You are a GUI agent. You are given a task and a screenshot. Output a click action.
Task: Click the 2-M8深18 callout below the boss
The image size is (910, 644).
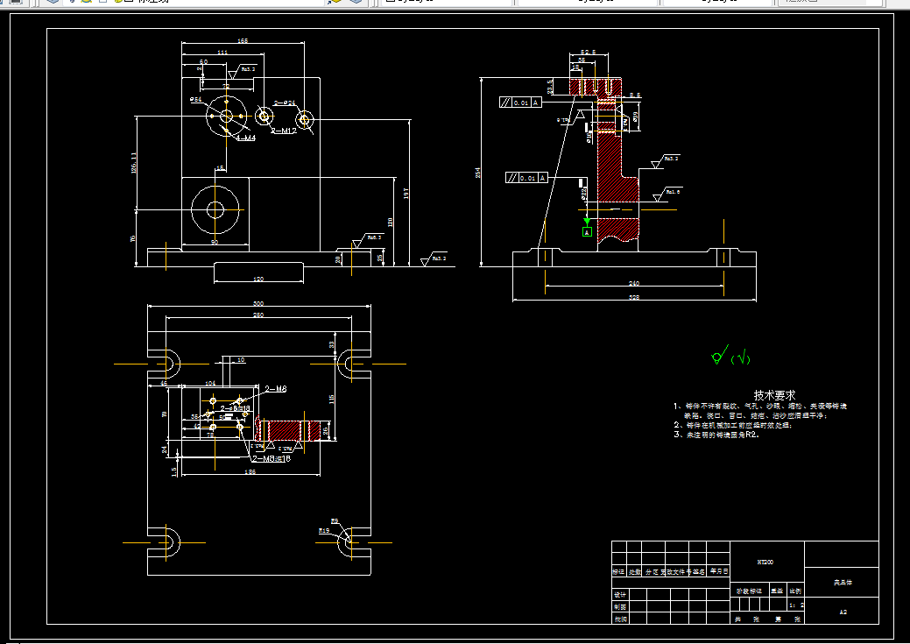tap(272, 459)
